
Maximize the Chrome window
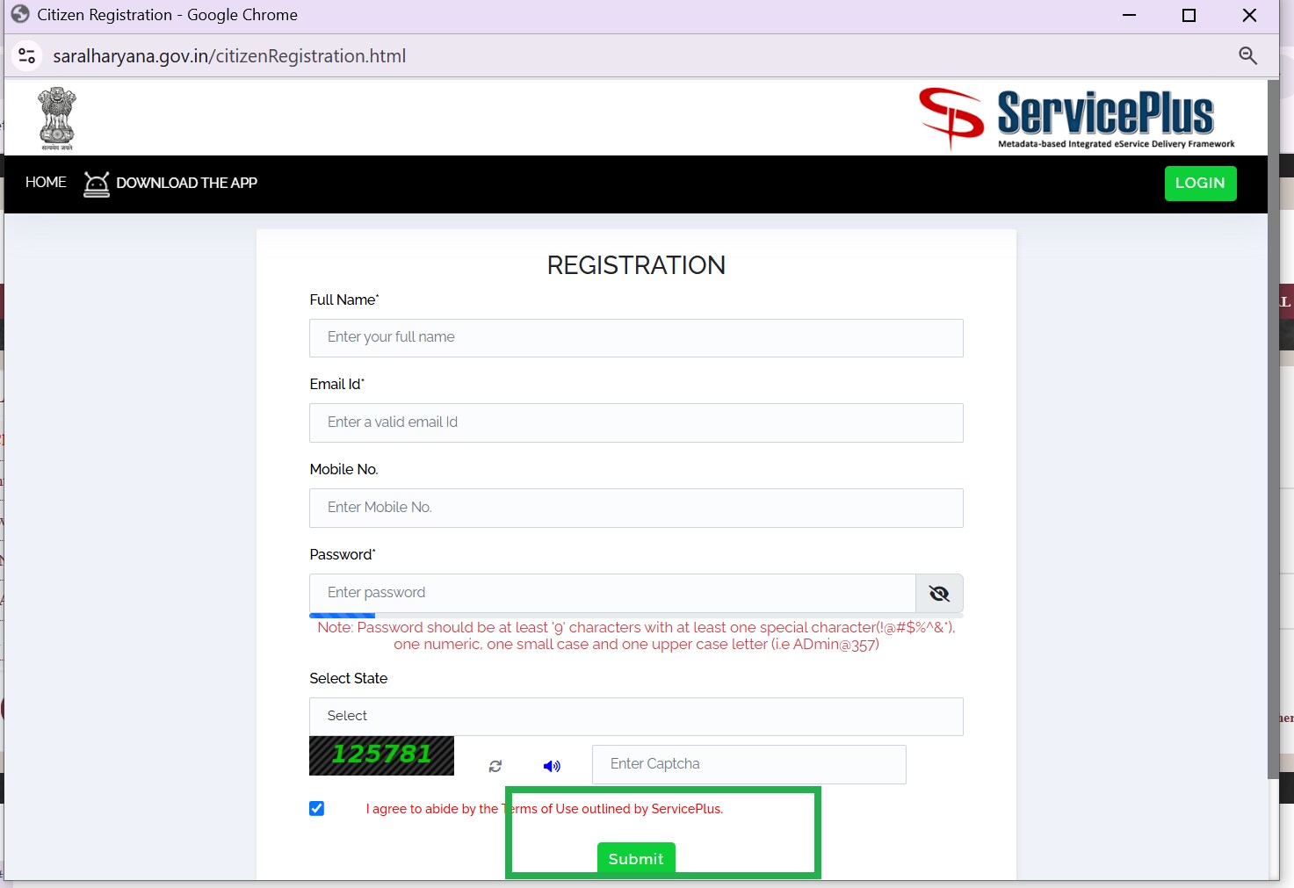[1189, 15]
